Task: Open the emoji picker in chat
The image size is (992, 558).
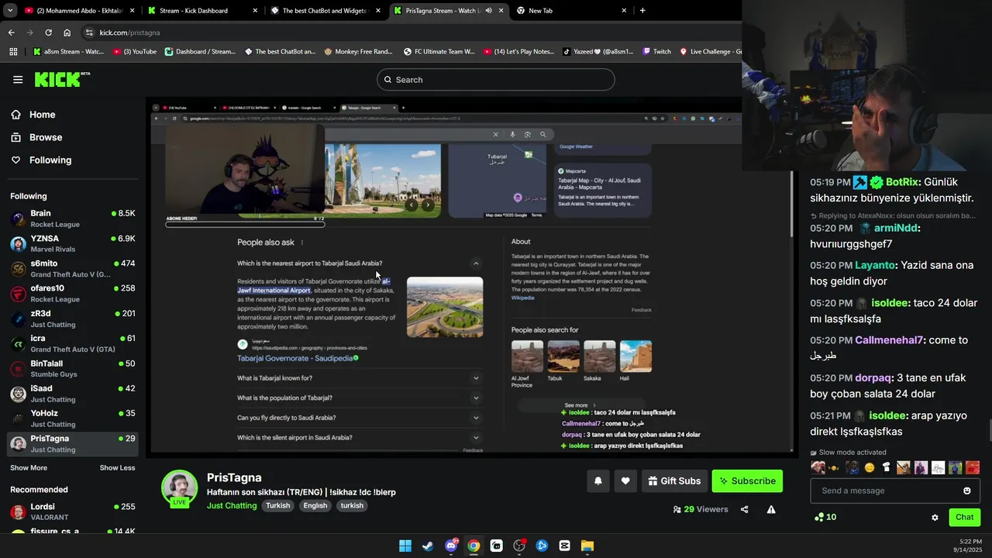Action: point(966,491)
